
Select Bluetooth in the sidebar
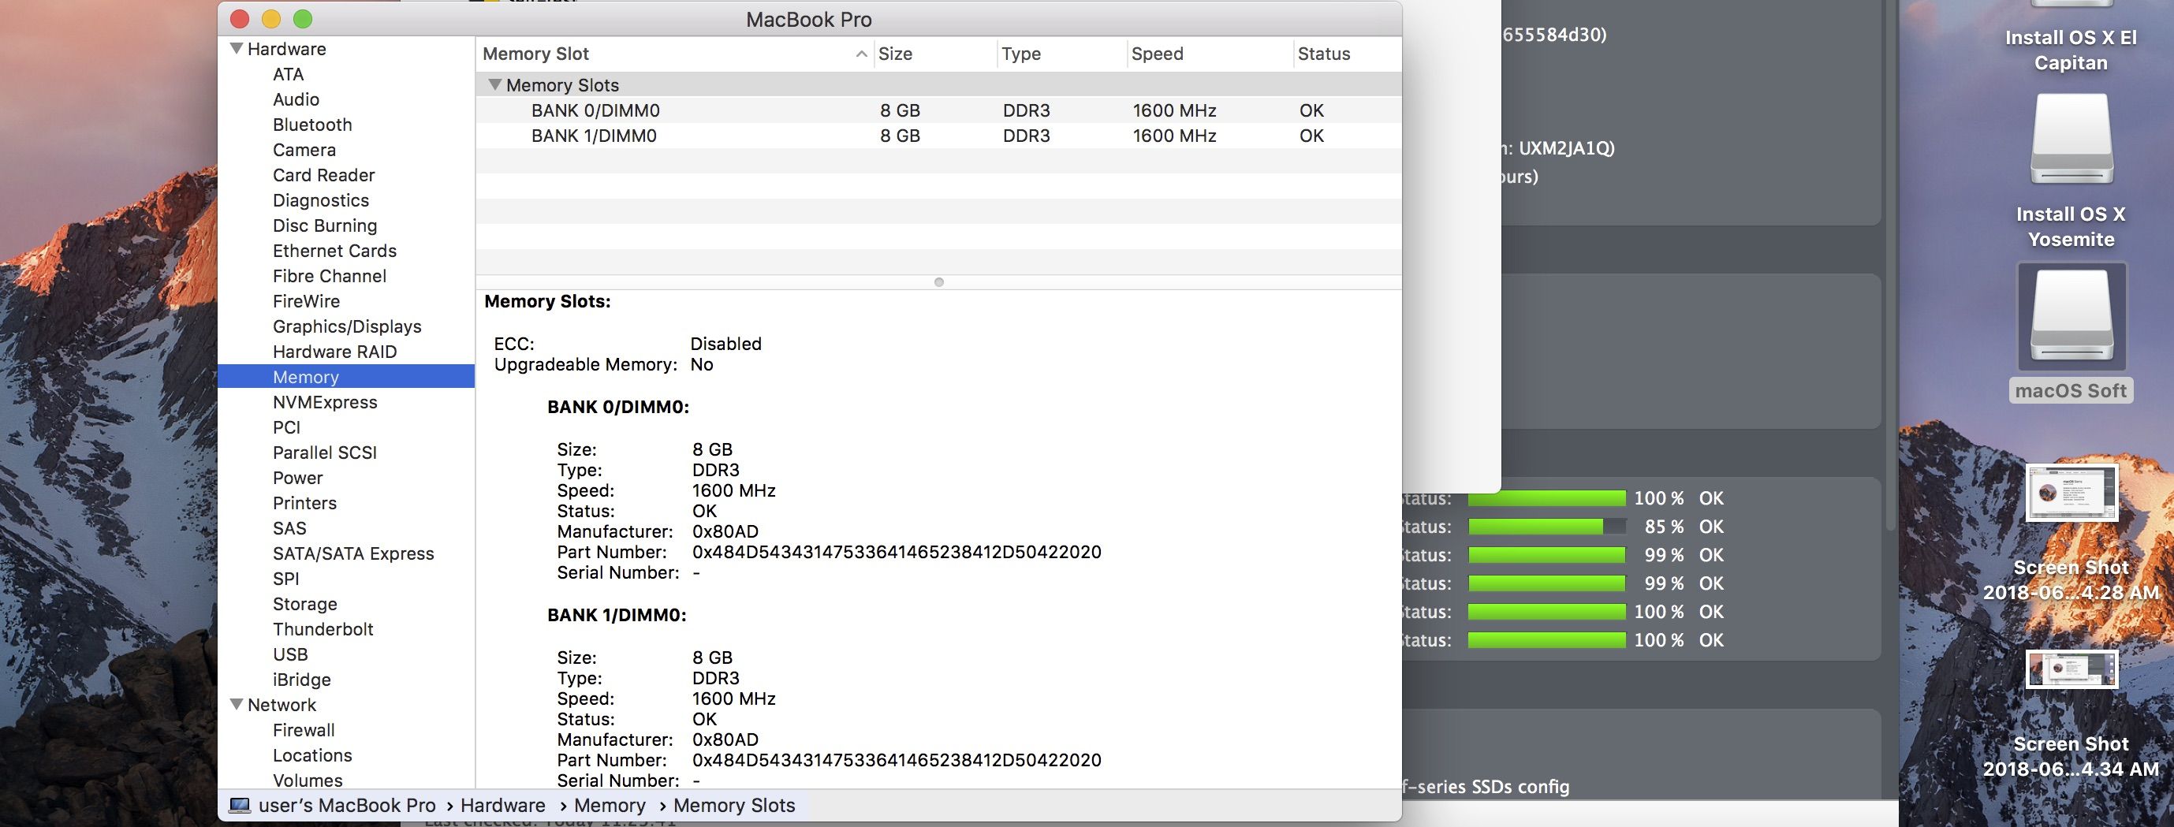[312, 125]
